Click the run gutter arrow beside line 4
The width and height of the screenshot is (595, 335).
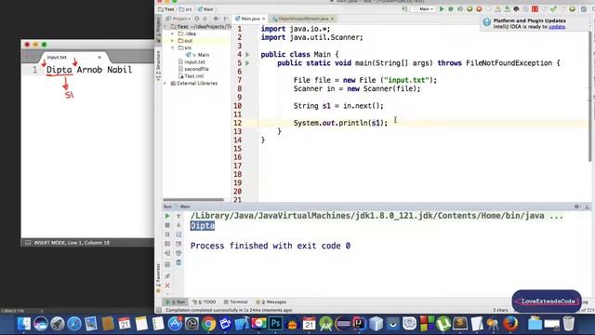click(x=247, y=55)
